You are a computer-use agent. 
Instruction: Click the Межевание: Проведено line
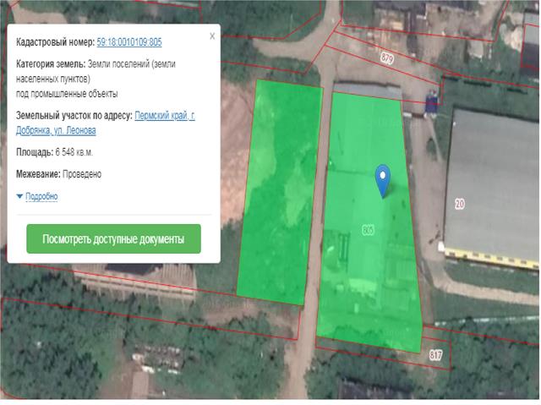point(58,174)
